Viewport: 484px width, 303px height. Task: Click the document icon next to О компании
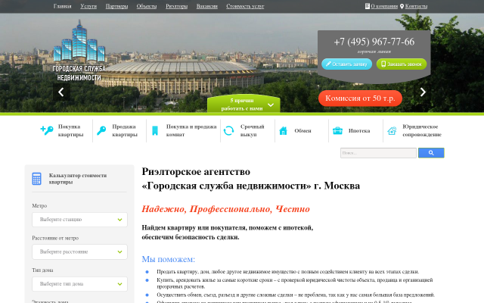tap(368, 6)
